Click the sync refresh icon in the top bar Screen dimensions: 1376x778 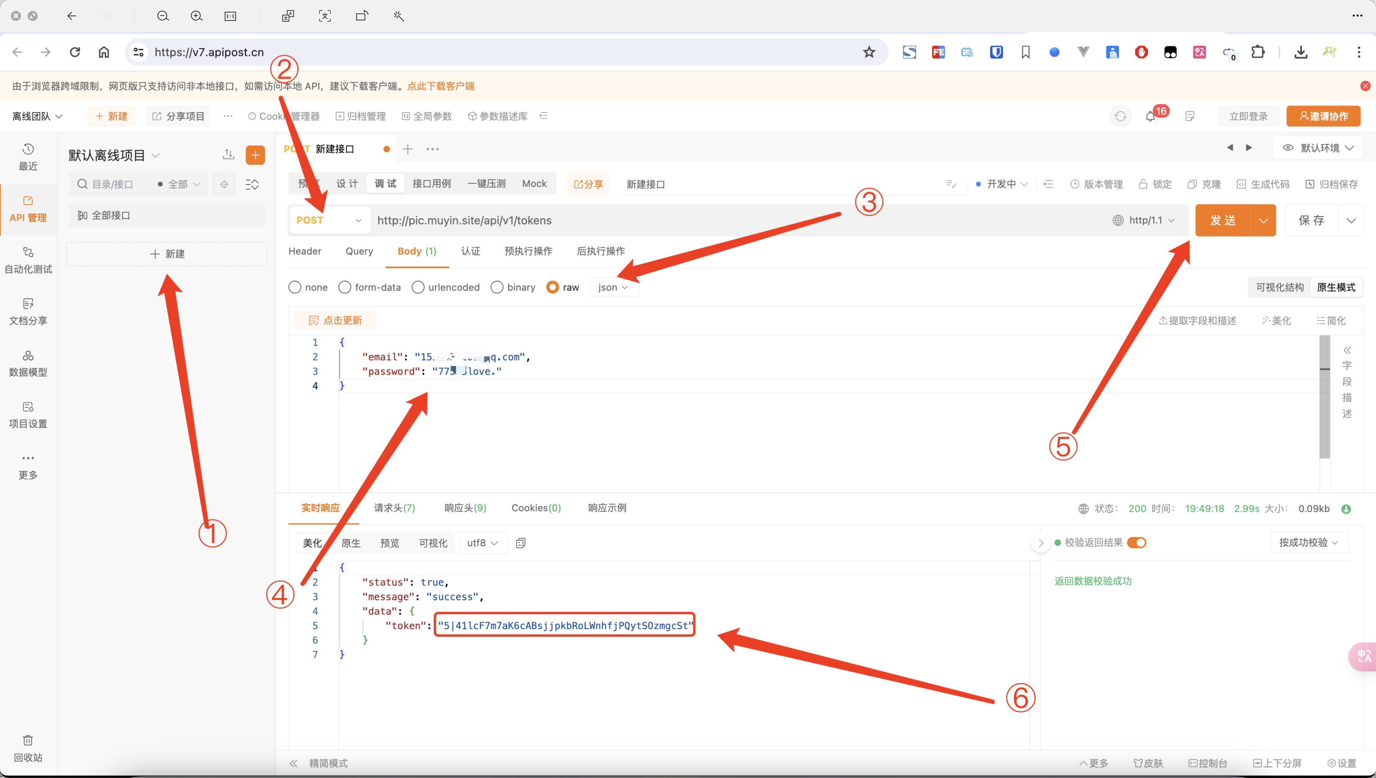click(x=1121, y=116)
